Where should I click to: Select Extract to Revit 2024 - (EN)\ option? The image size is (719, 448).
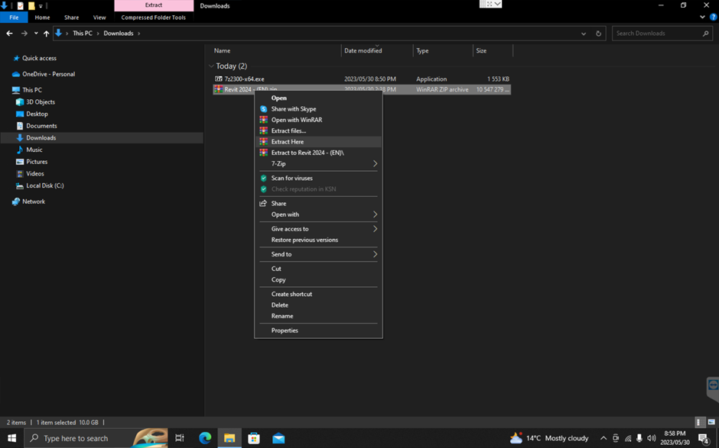point(318,153)
